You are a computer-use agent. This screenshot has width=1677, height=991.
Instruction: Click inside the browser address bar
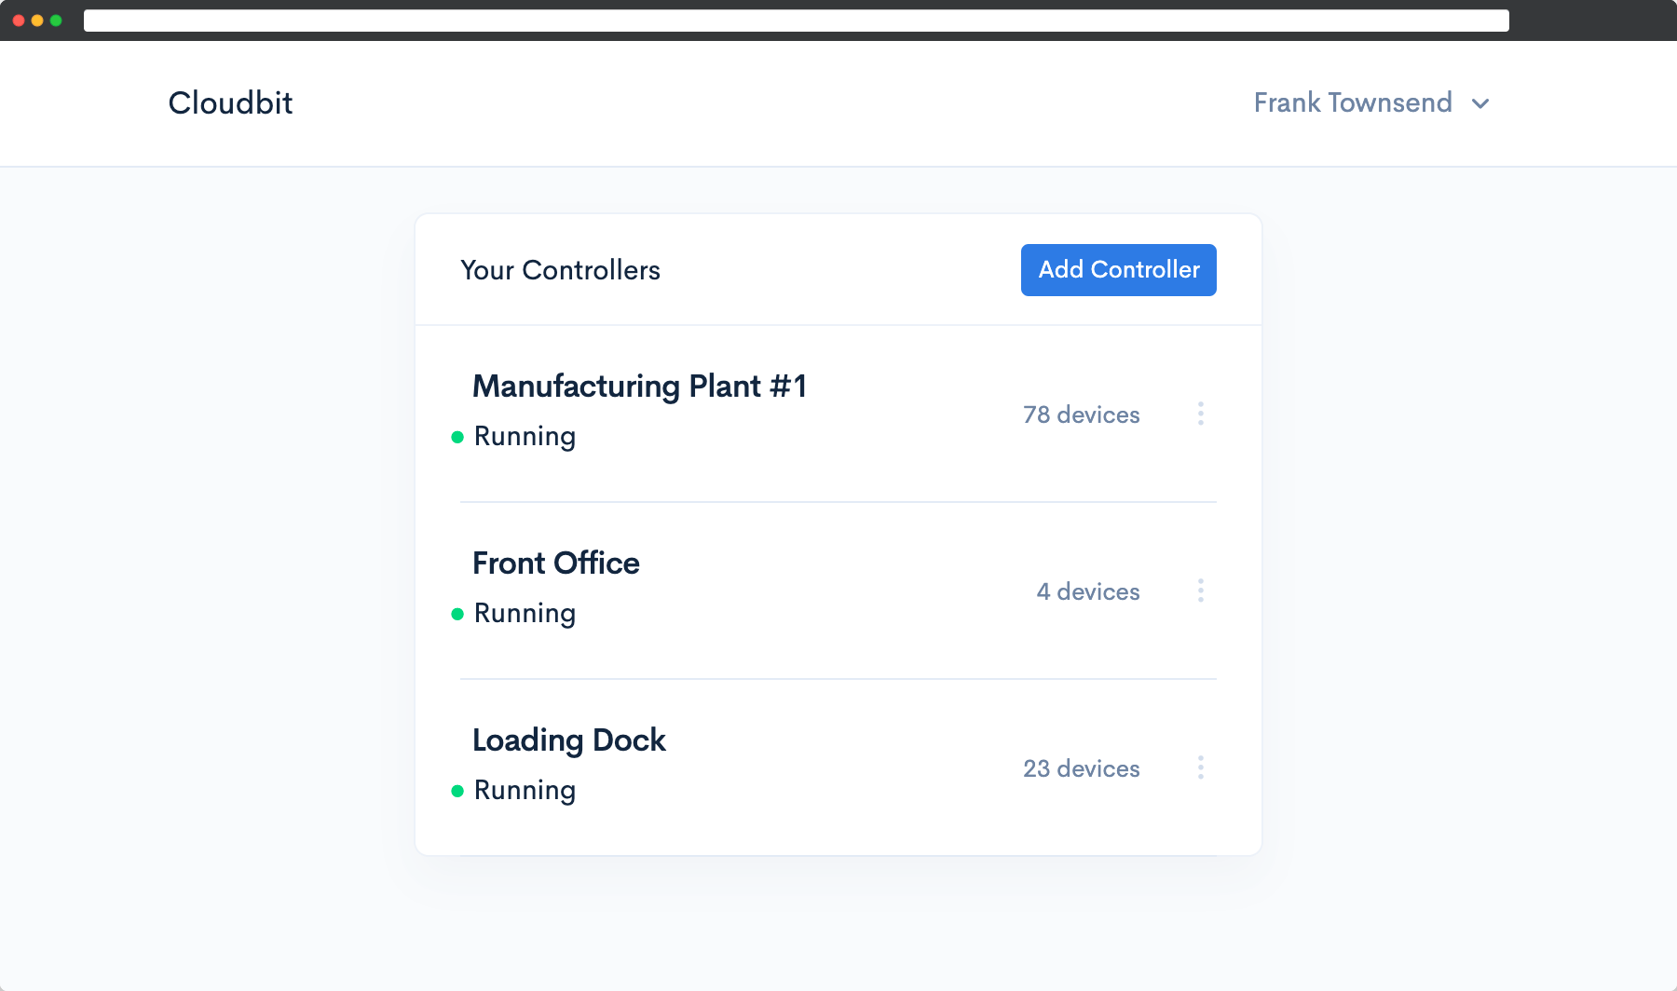coord(797,20)
